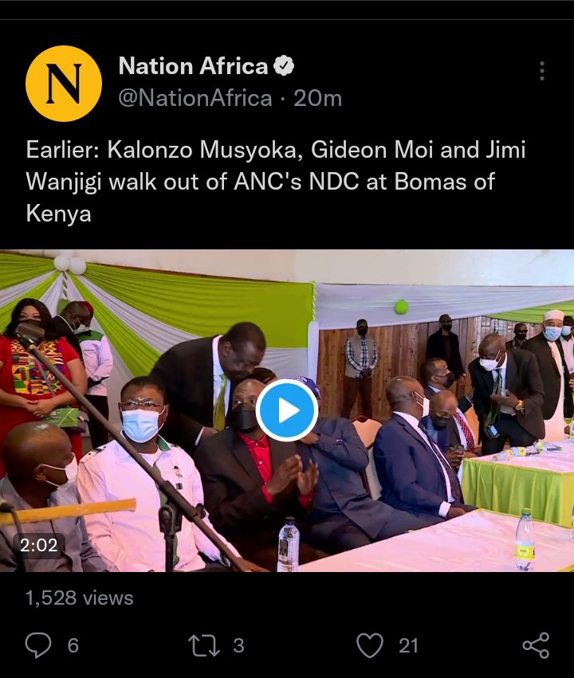Click the reply speech bubble icon
This screenshot has height=678, width=574.
click(38, 645)
